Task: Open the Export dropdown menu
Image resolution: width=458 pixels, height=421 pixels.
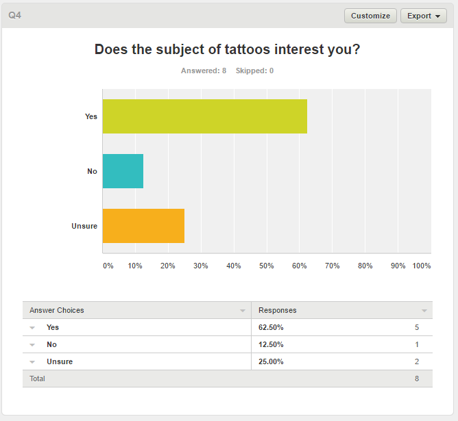Action: (x=424, y=16)
